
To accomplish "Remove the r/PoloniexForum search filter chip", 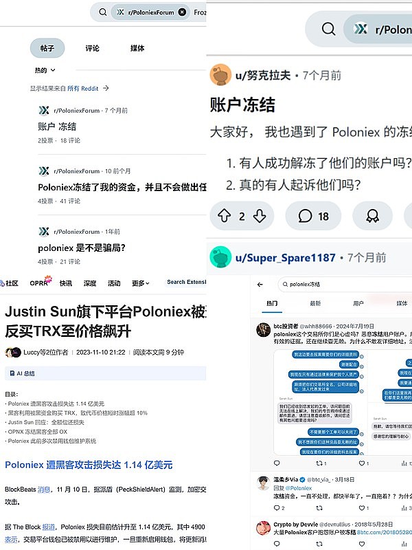I will tap(182, 12).
